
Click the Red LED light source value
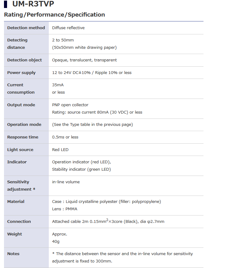(60, 150)
